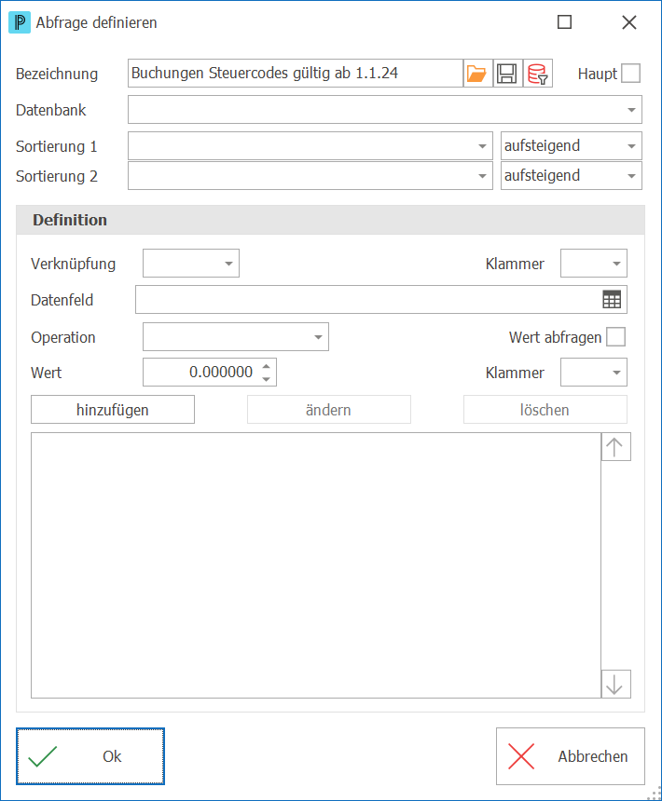Viewport: 662px width, 801px height.
Task: Click the red database filter icon
Action: pos(538,74)
